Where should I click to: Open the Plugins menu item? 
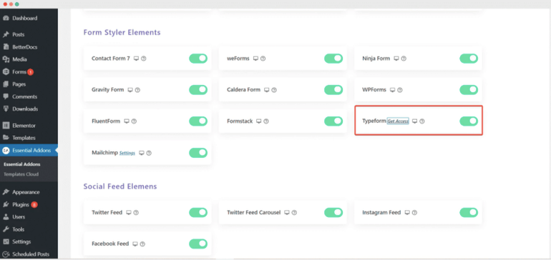coord(29,204)
